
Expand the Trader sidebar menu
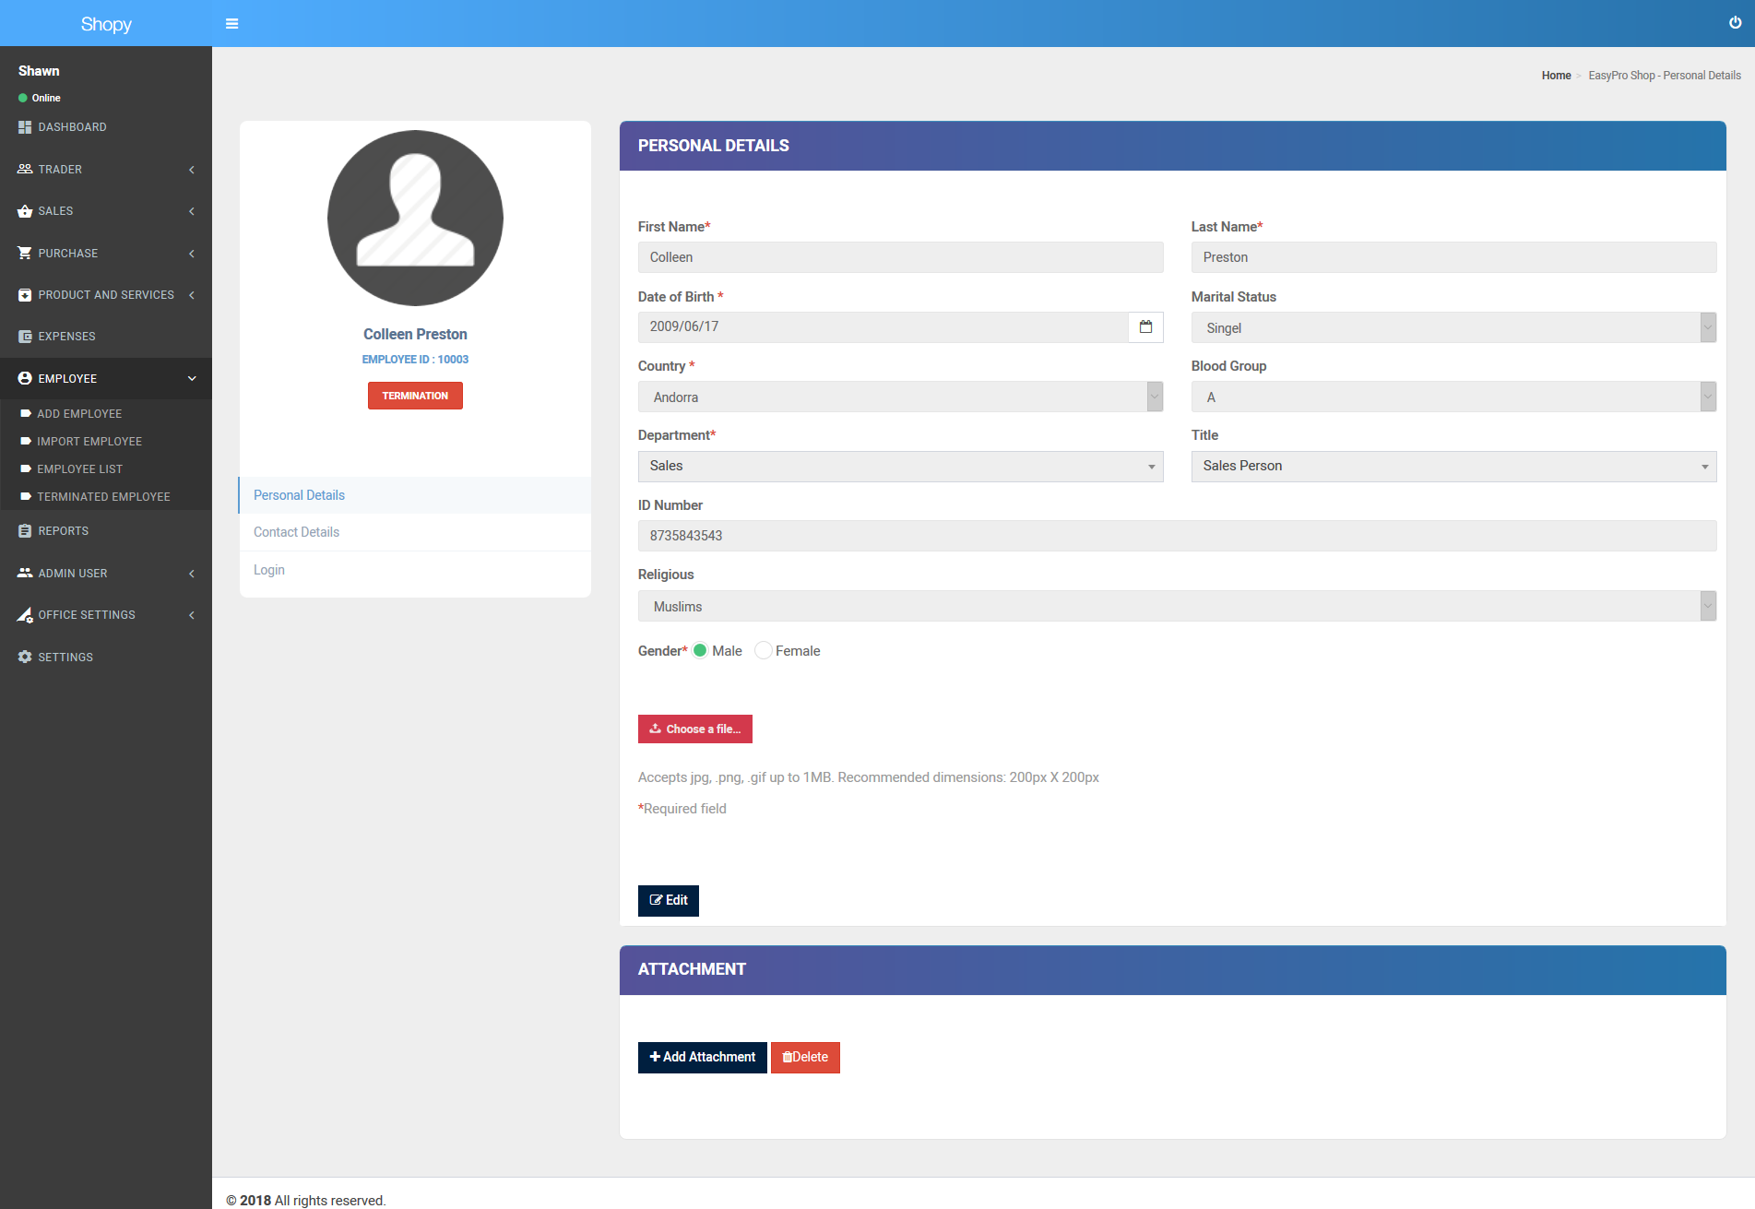click(x=105, y=170)
